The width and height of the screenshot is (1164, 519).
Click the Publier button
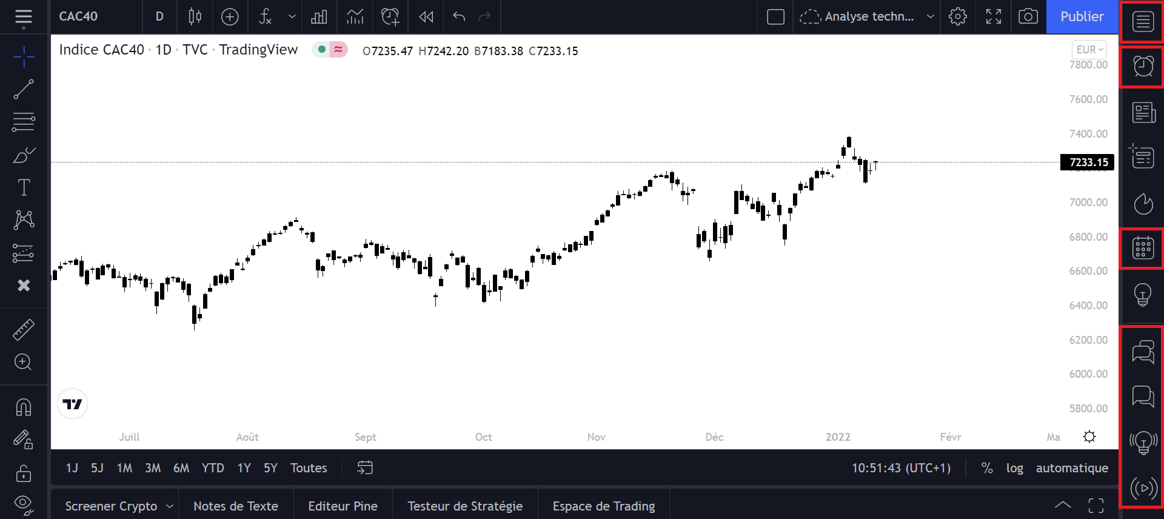point(1082,16)
